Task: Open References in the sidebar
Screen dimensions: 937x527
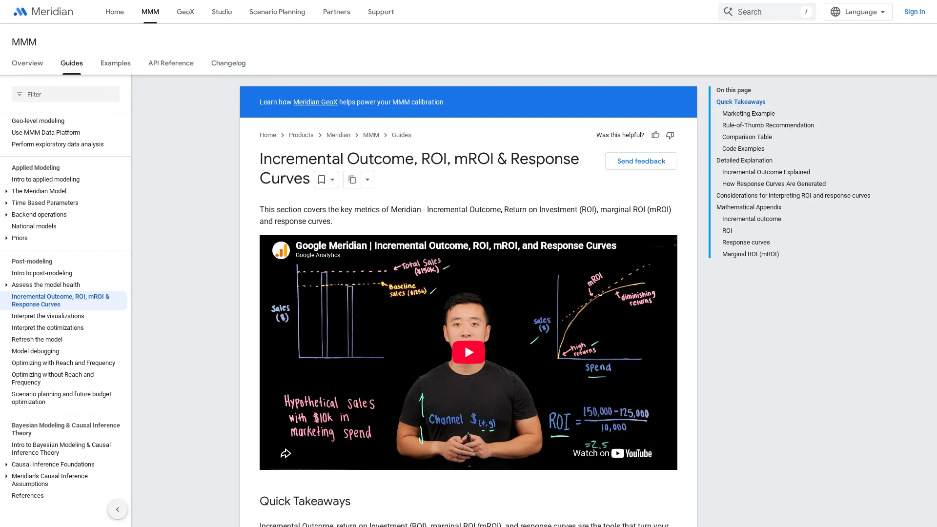Action: point(28,496)
